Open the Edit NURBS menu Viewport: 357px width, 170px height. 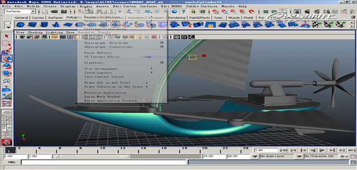click(x=171, y=6)
